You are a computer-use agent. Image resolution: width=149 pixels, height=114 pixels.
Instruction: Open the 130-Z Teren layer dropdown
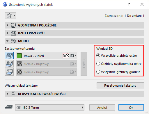50,108
